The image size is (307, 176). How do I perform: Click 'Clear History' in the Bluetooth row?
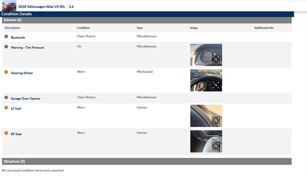tap(86, 36)
